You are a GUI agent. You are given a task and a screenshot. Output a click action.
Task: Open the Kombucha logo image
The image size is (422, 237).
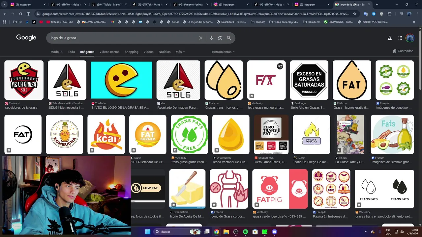click(x=64, y=134)
